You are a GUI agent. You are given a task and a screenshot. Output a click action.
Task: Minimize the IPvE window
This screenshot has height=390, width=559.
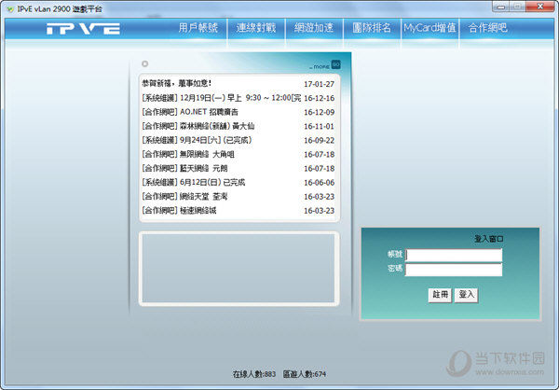tap(501, 7)
